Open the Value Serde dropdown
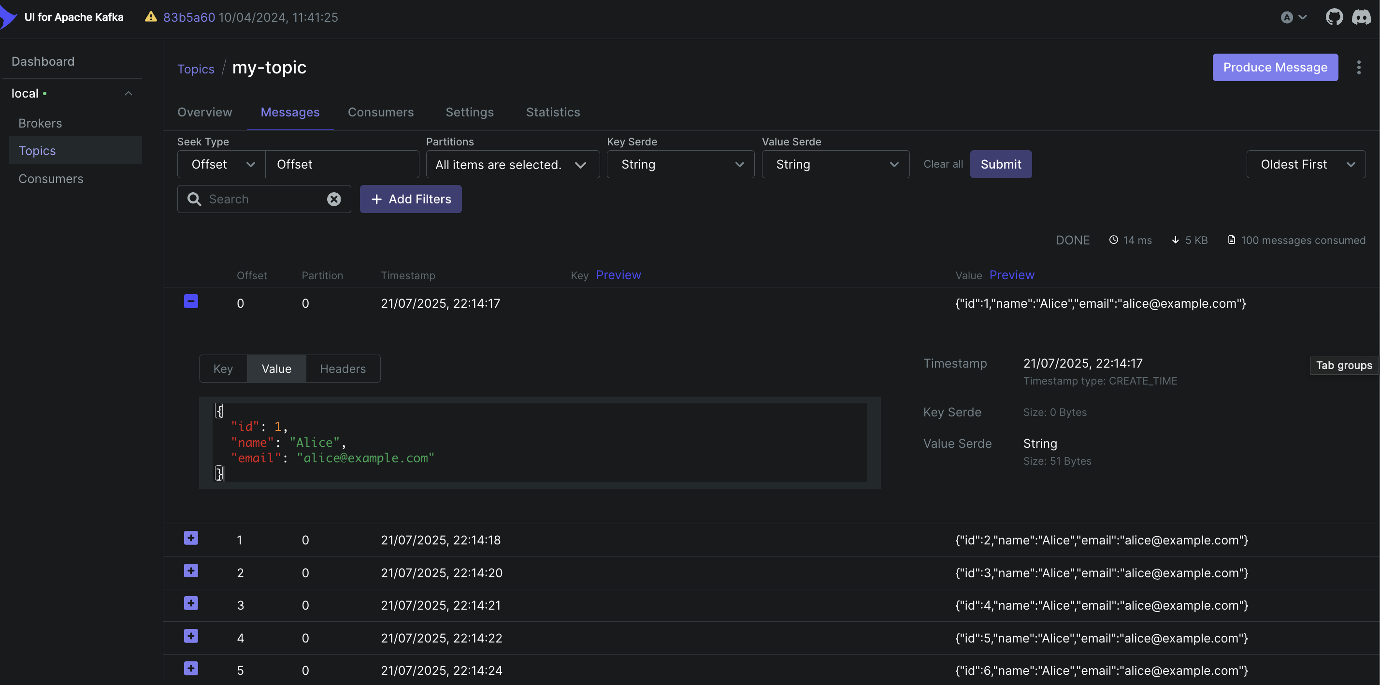 click(835, 164)
